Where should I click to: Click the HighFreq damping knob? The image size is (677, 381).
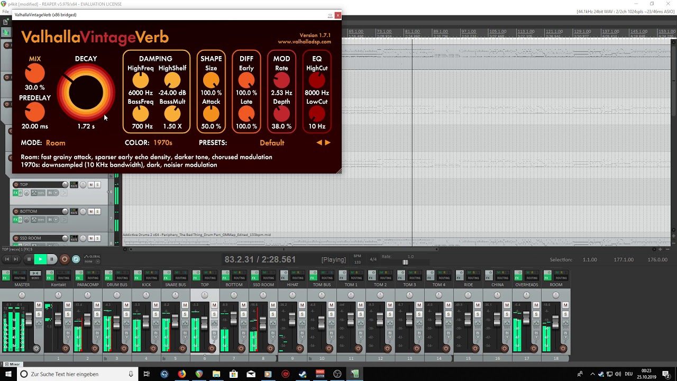point(140,80)
